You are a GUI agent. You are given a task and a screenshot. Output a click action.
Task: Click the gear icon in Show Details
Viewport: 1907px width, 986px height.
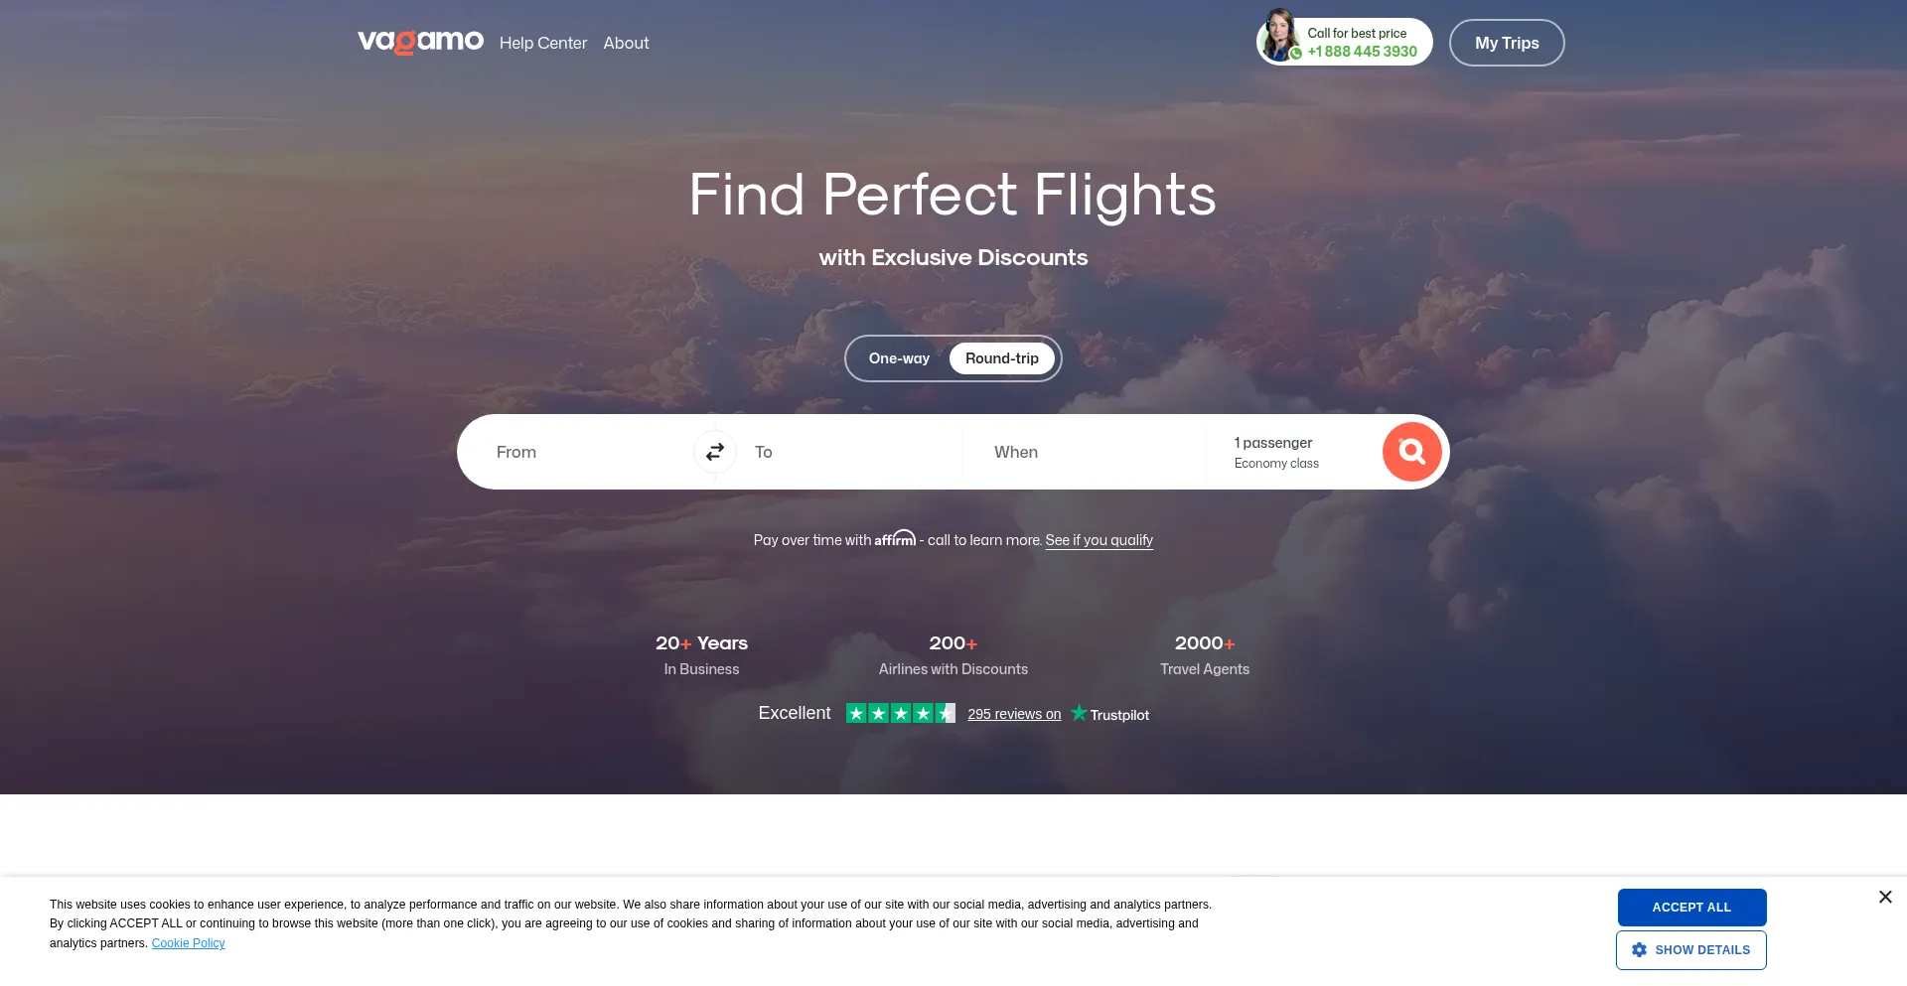point(1639,950)
